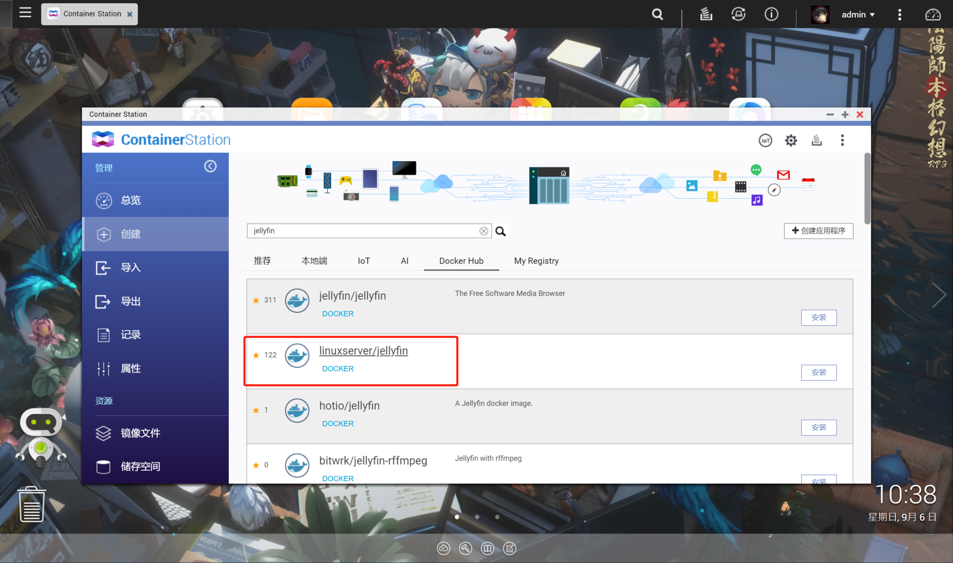Clear the jellyfin search text
The image size is (953, 563).
(x=483, y=231)
